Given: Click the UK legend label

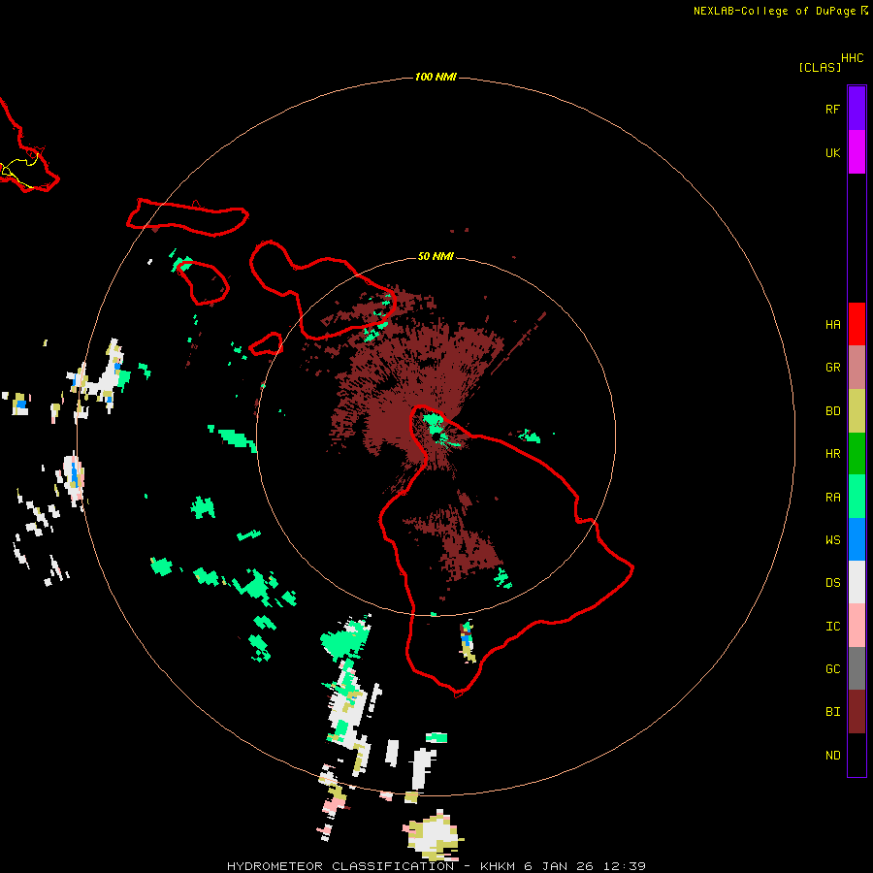Looking at the screenshot, I should pos(832,152).
